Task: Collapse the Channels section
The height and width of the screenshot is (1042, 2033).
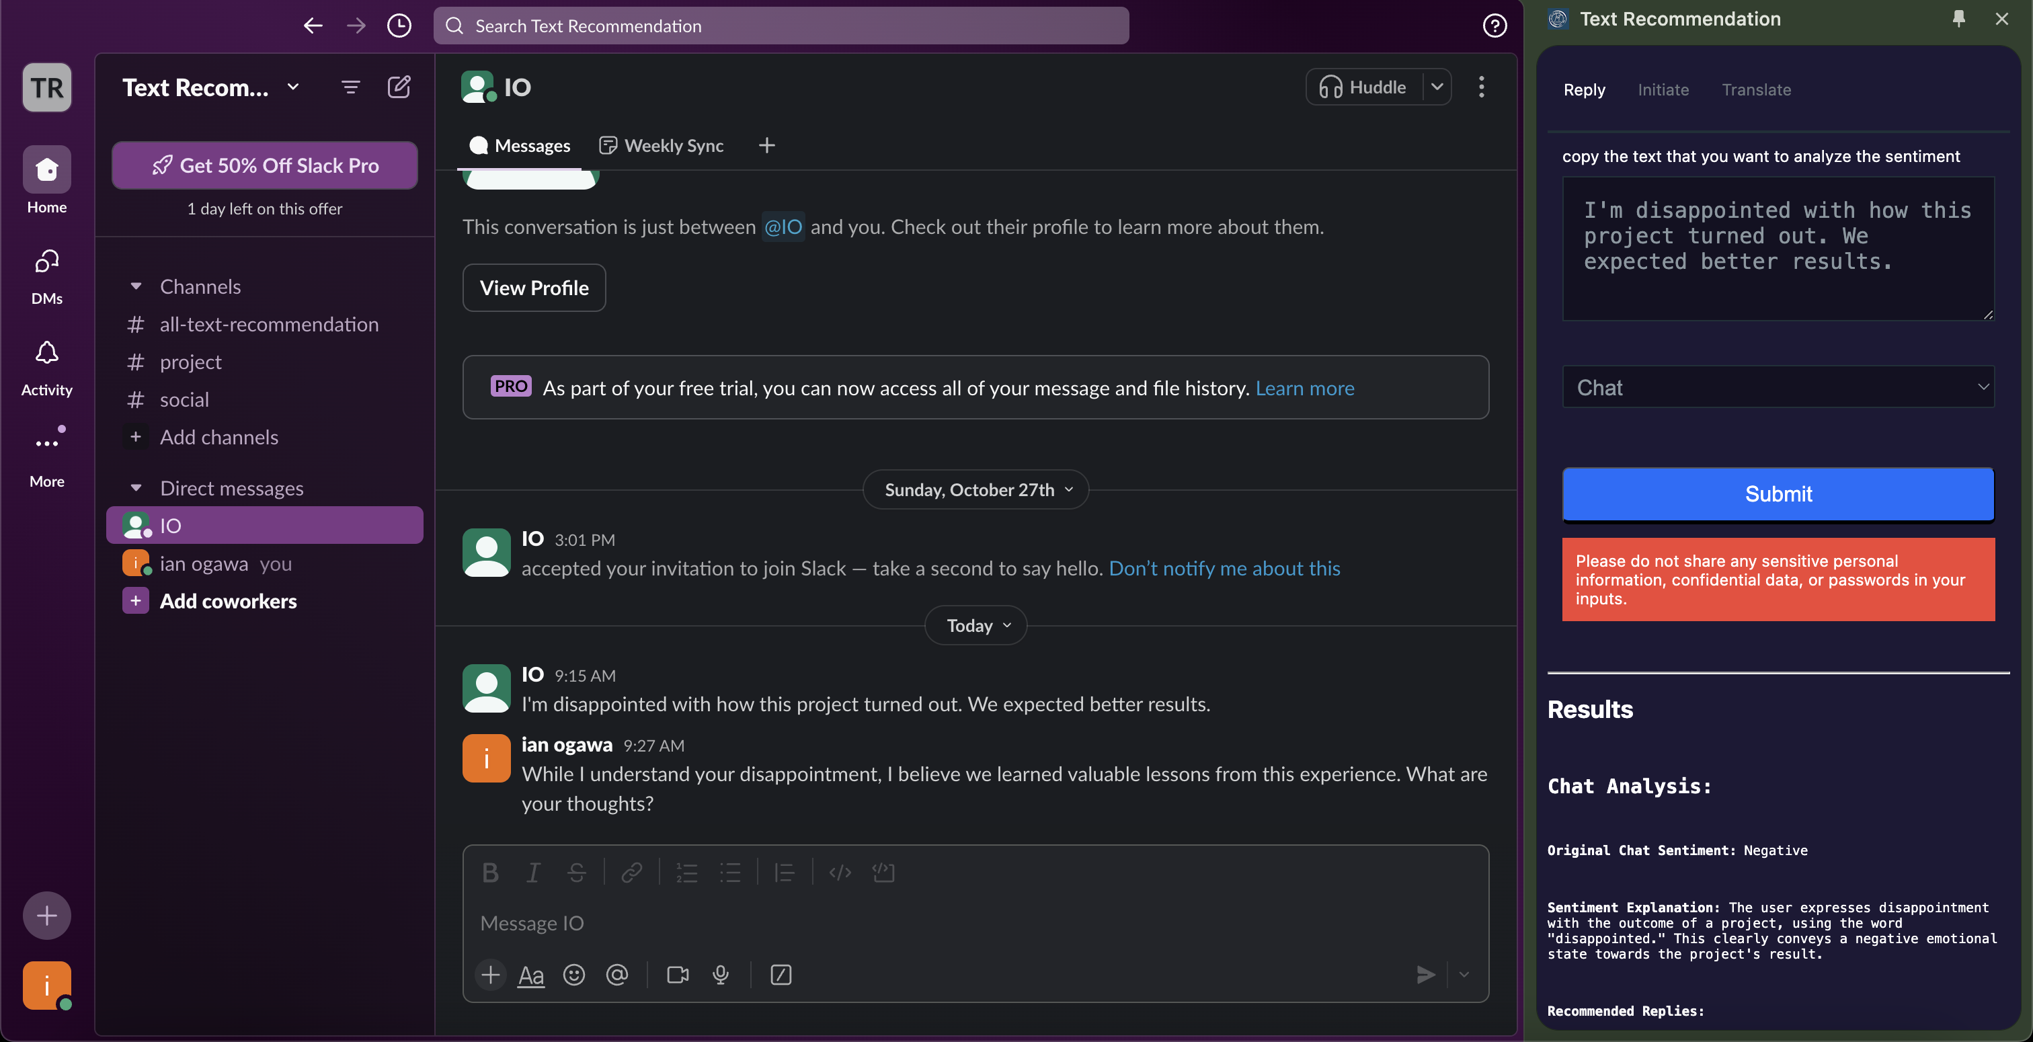Action: point(136,286)
